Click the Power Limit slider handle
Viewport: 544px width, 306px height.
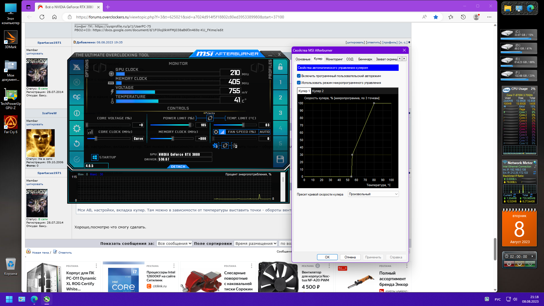(x=190, y=125)
